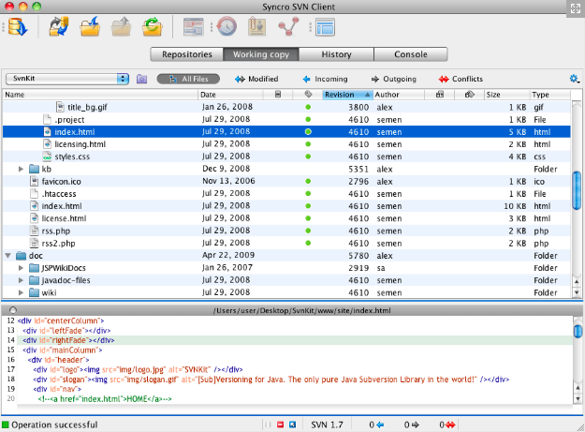Click the remote lock column header icon
The width and height of the screenshot is (585, 432).
point(440,95)
